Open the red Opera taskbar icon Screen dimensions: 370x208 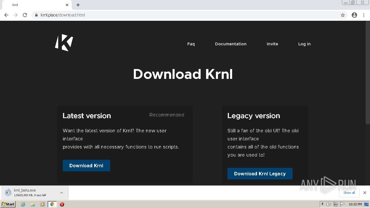click(62, 204)
